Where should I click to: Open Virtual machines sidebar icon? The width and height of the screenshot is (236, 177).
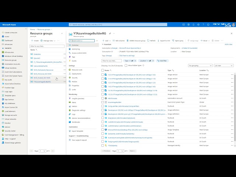pyautogui.click(x=3, y=68)
